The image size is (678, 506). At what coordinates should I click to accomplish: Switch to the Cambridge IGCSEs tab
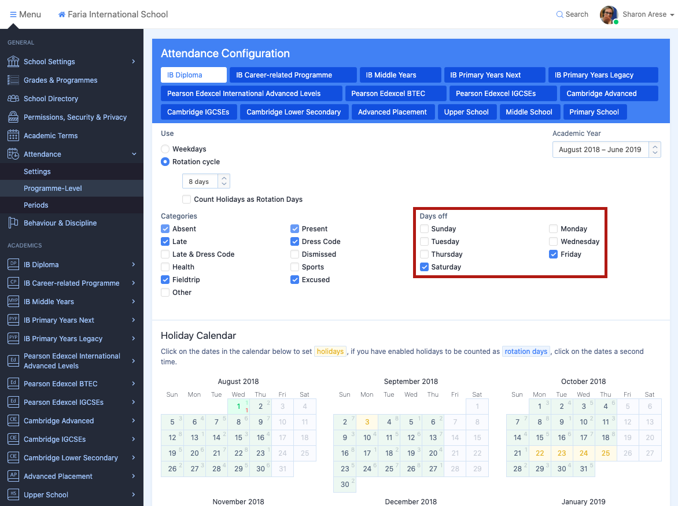[198, 112]
